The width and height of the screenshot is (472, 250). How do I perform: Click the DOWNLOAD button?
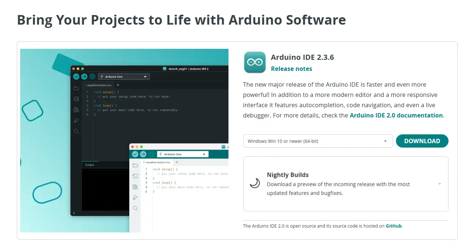point(422,141)
